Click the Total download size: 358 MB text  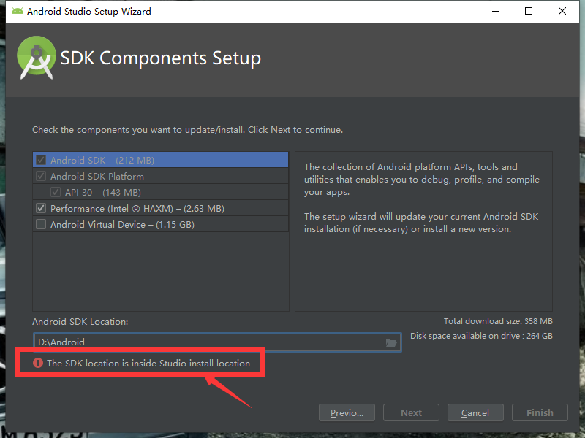click(498, 321)
